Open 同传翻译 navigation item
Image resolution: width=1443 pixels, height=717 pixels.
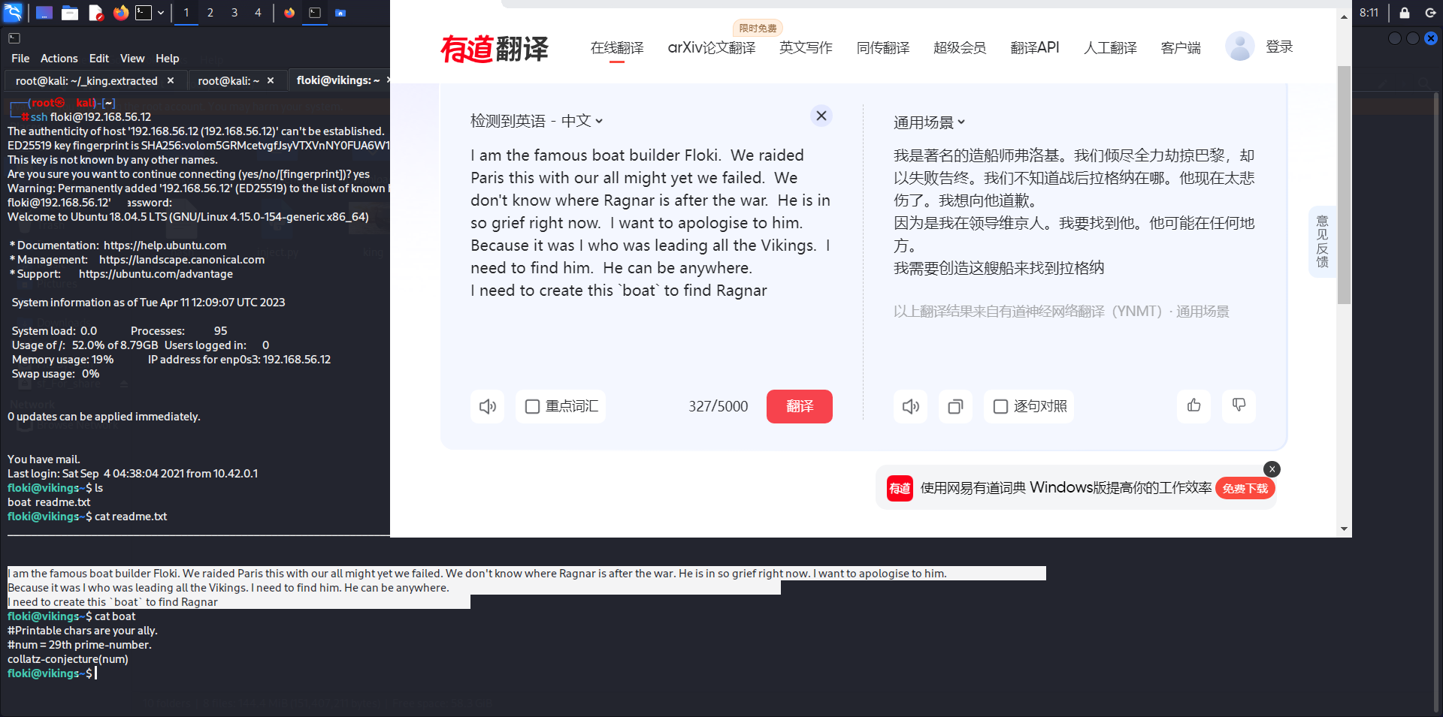point(883,48)
